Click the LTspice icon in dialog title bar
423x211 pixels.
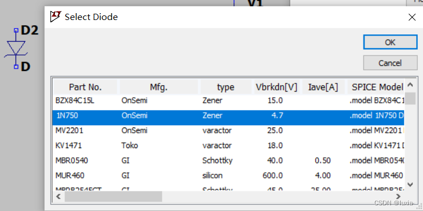pyautogui.click(x=56, y=17)
